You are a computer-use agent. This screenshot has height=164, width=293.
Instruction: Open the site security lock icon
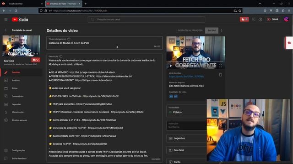coord(46,11)
